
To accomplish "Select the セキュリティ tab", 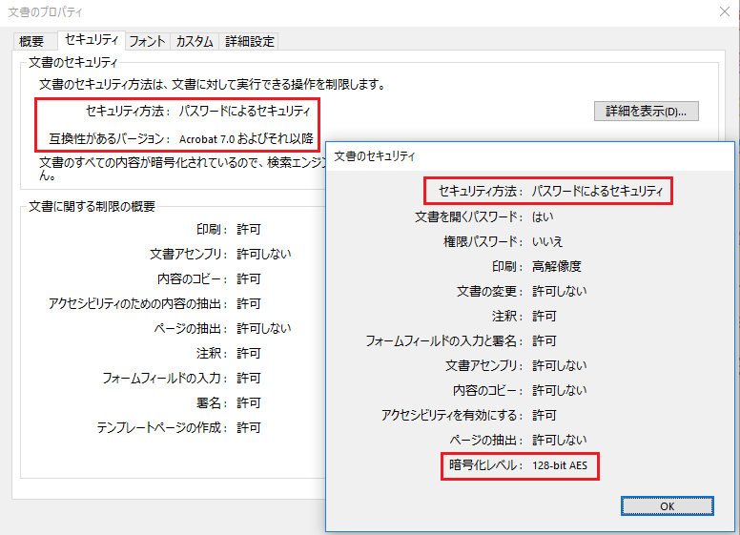I will point(92,40).
